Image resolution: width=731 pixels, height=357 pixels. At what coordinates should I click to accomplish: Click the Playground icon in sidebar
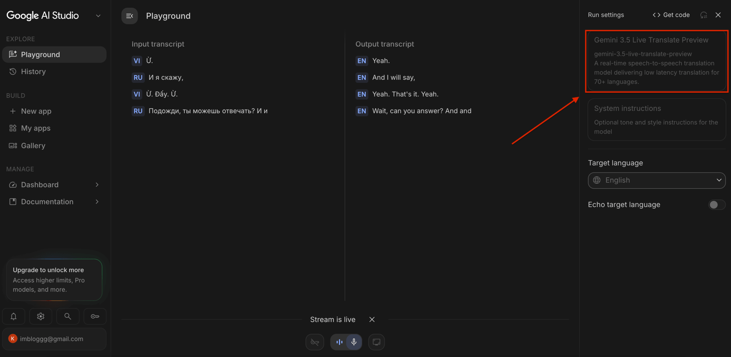pyautogui.click(x=13, y=54)
